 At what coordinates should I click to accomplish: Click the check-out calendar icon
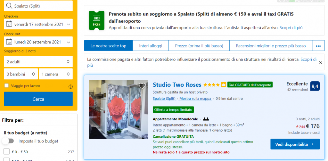click(x=9, y=42)
